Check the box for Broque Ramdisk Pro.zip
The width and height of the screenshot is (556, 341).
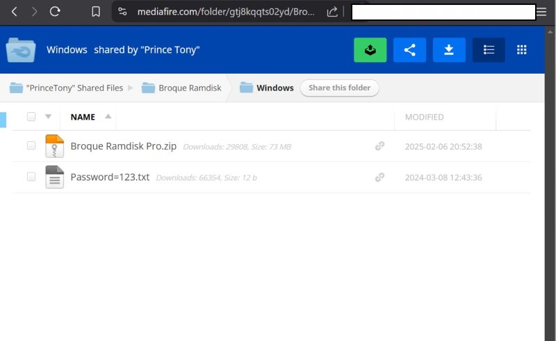pyautogui.click(x=31, y=146)
